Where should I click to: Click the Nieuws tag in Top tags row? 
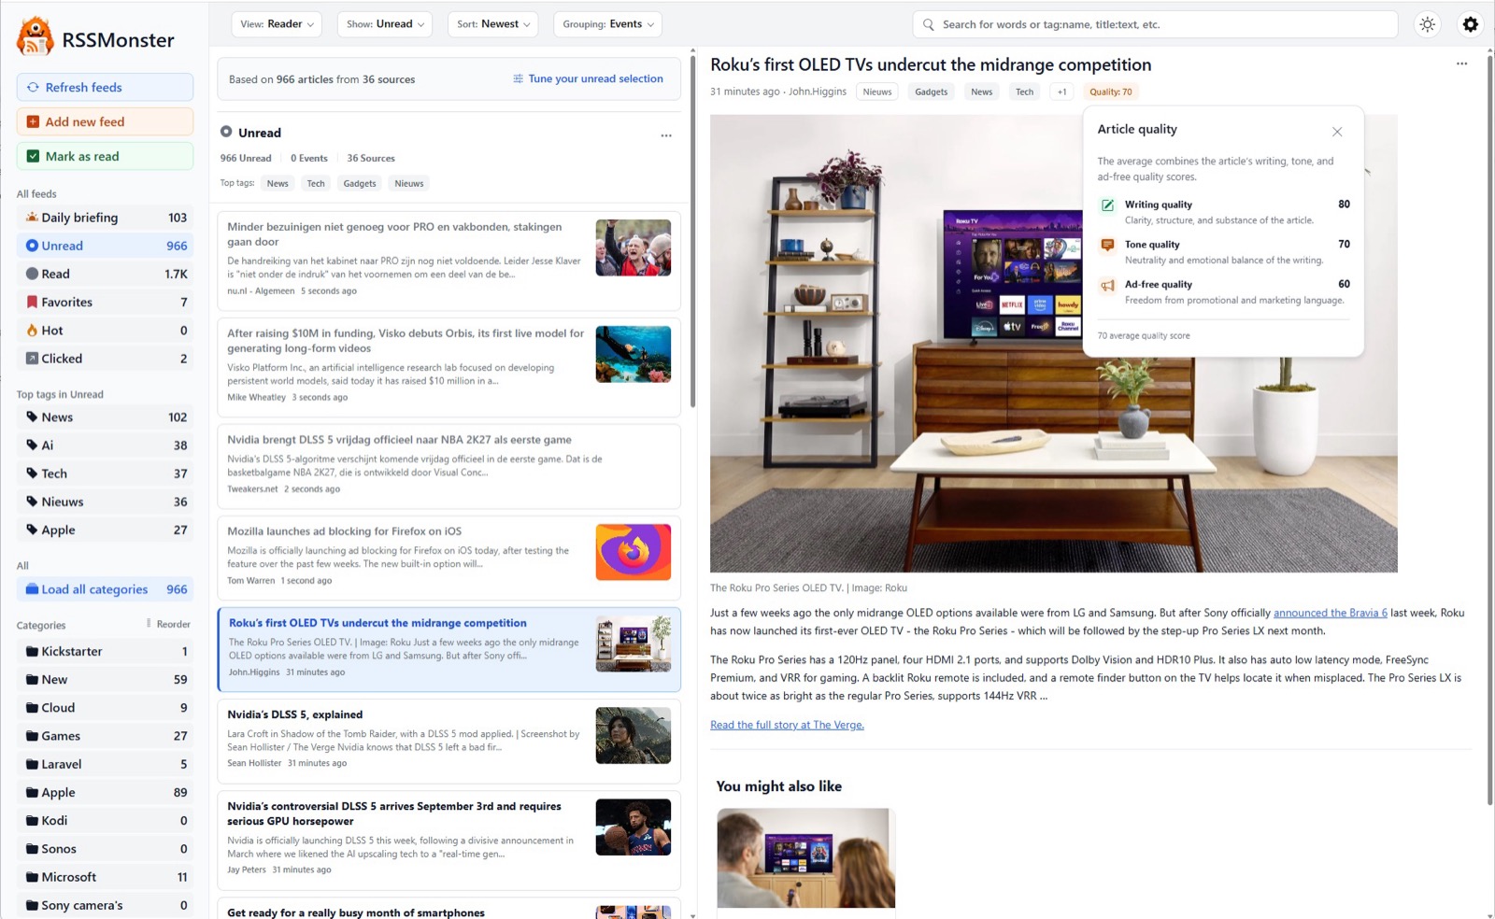[409, 183]
